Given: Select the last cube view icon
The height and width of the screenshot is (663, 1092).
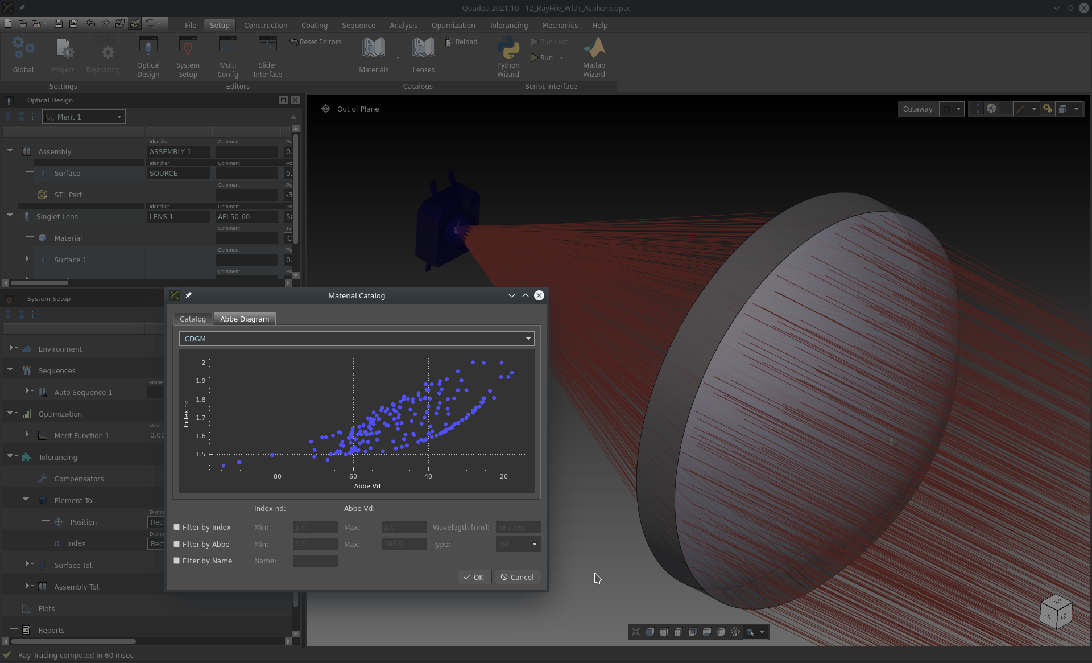Looking at the screenshot, I should (x=721, y=632).
